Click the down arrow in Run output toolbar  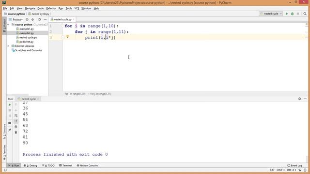16,110
